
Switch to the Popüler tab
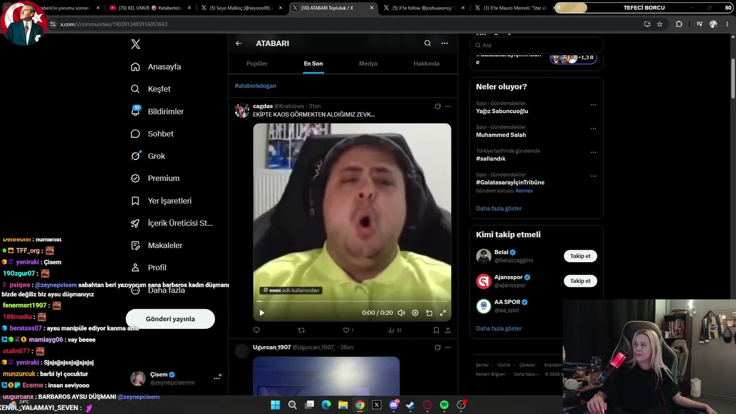coord(257,63)
